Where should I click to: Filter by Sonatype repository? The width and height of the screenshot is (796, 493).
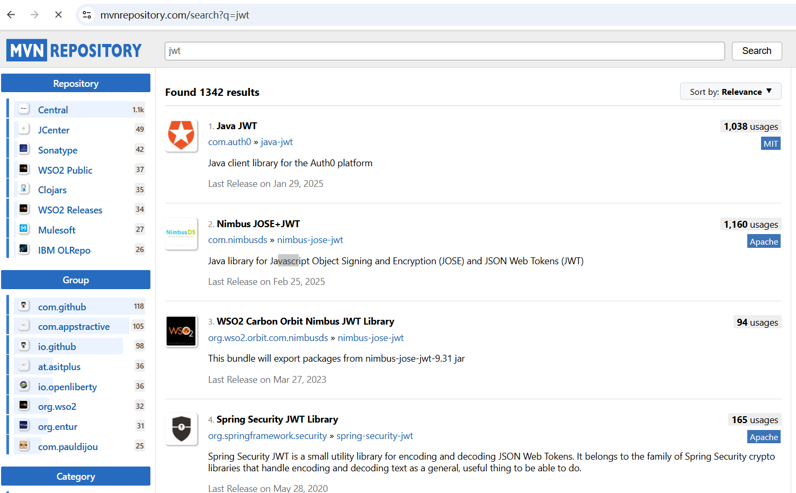(x=58, y=150)
